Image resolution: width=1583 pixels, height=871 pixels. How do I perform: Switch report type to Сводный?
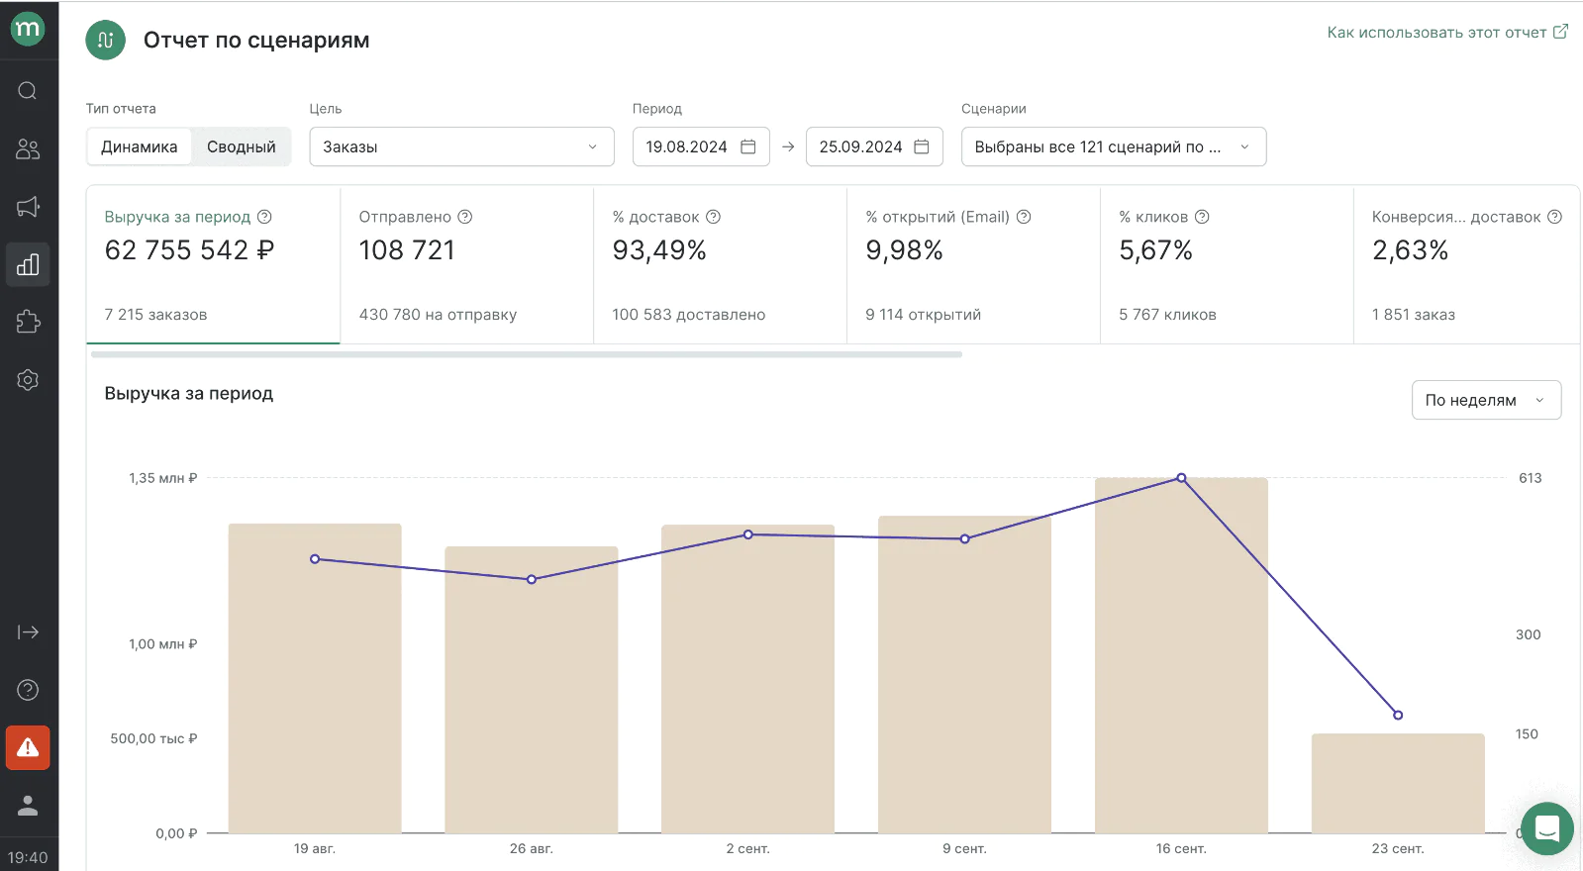(242, 146)
